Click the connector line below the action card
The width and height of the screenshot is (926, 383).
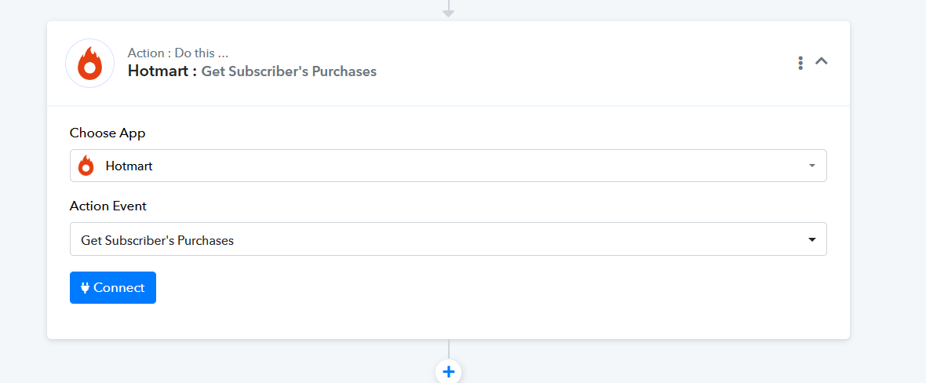[x=448, y=348]
